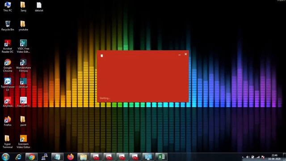Select the hyper Terminal folder icon
The image size is (286, 161).
[8, 142]
